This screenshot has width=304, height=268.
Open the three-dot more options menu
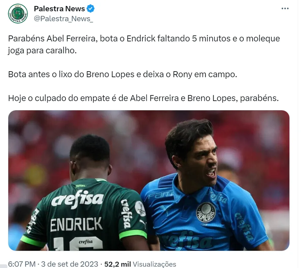(x=285, y=9)
